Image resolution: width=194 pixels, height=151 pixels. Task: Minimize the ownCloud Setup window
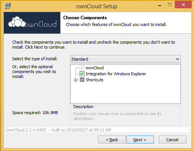160,6
